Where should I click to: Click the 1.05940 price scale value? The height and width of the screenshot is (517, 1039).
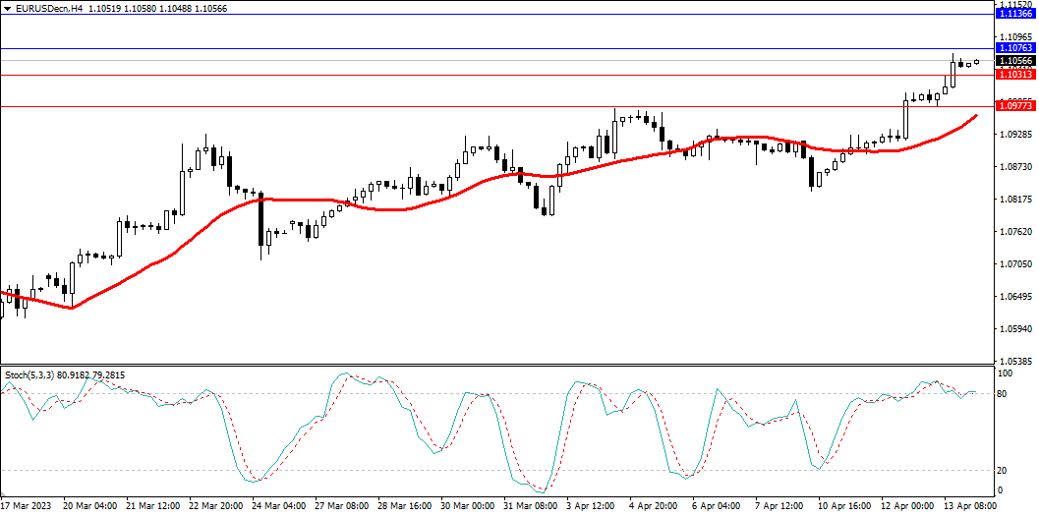pyautogui.click(x=1017, y=329)
